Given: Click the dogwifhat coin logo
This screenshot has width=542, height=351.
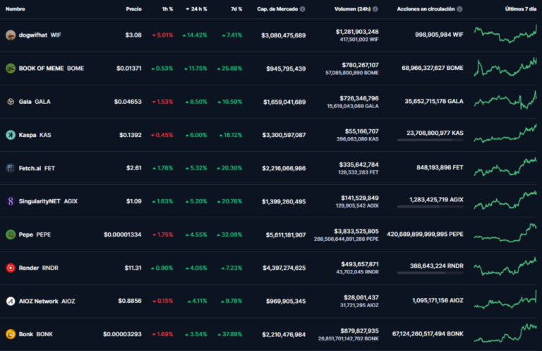Looking at the screenshot, I should click(11, 35).
